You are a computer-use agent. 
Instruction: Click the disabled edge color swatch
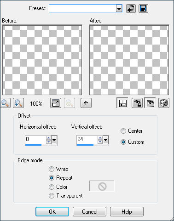point(102,186)
